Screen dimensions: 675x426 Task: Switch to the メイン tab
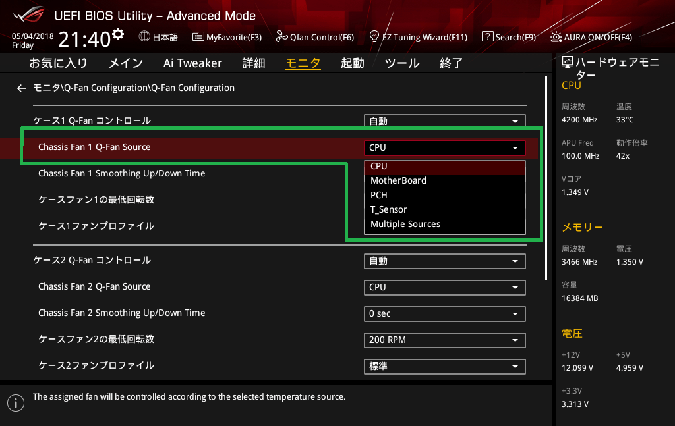(126, 63)
